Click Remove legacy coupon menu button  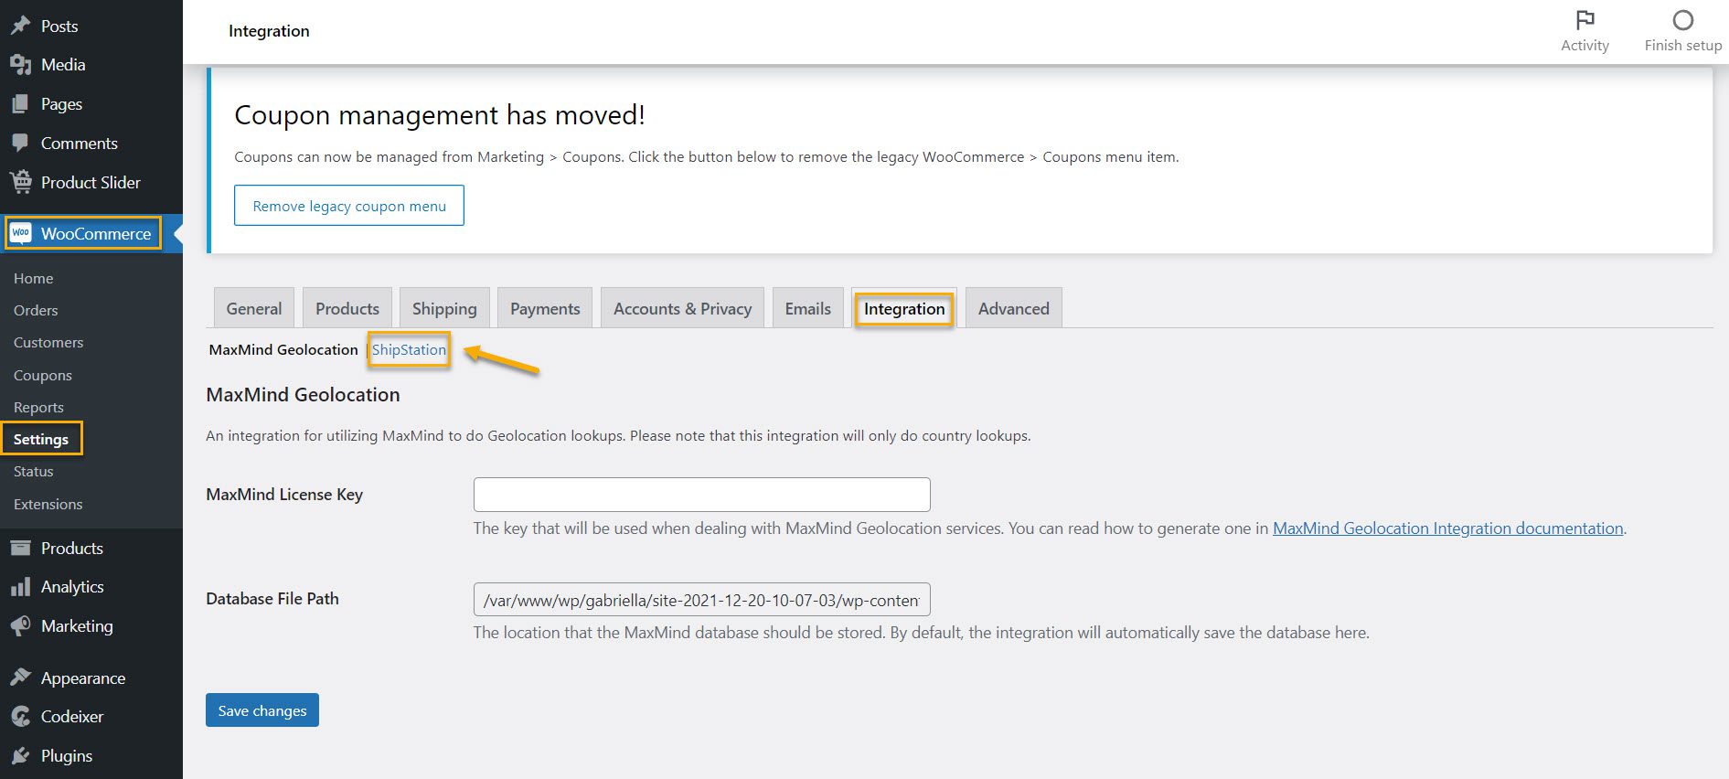click(349, 206)
